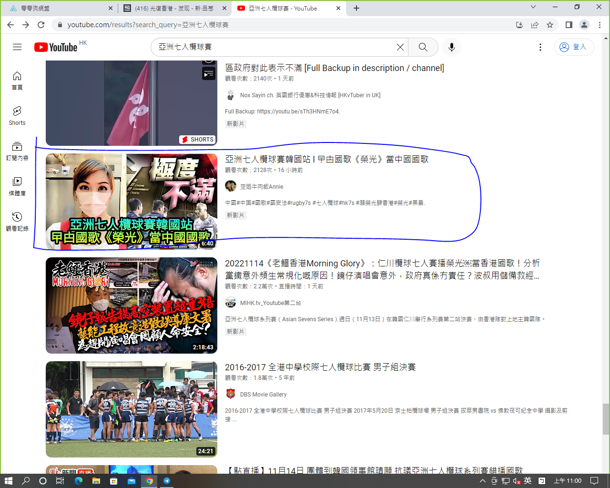Open Telegram from the taskbar
The image size is (610, 488).
167,481
